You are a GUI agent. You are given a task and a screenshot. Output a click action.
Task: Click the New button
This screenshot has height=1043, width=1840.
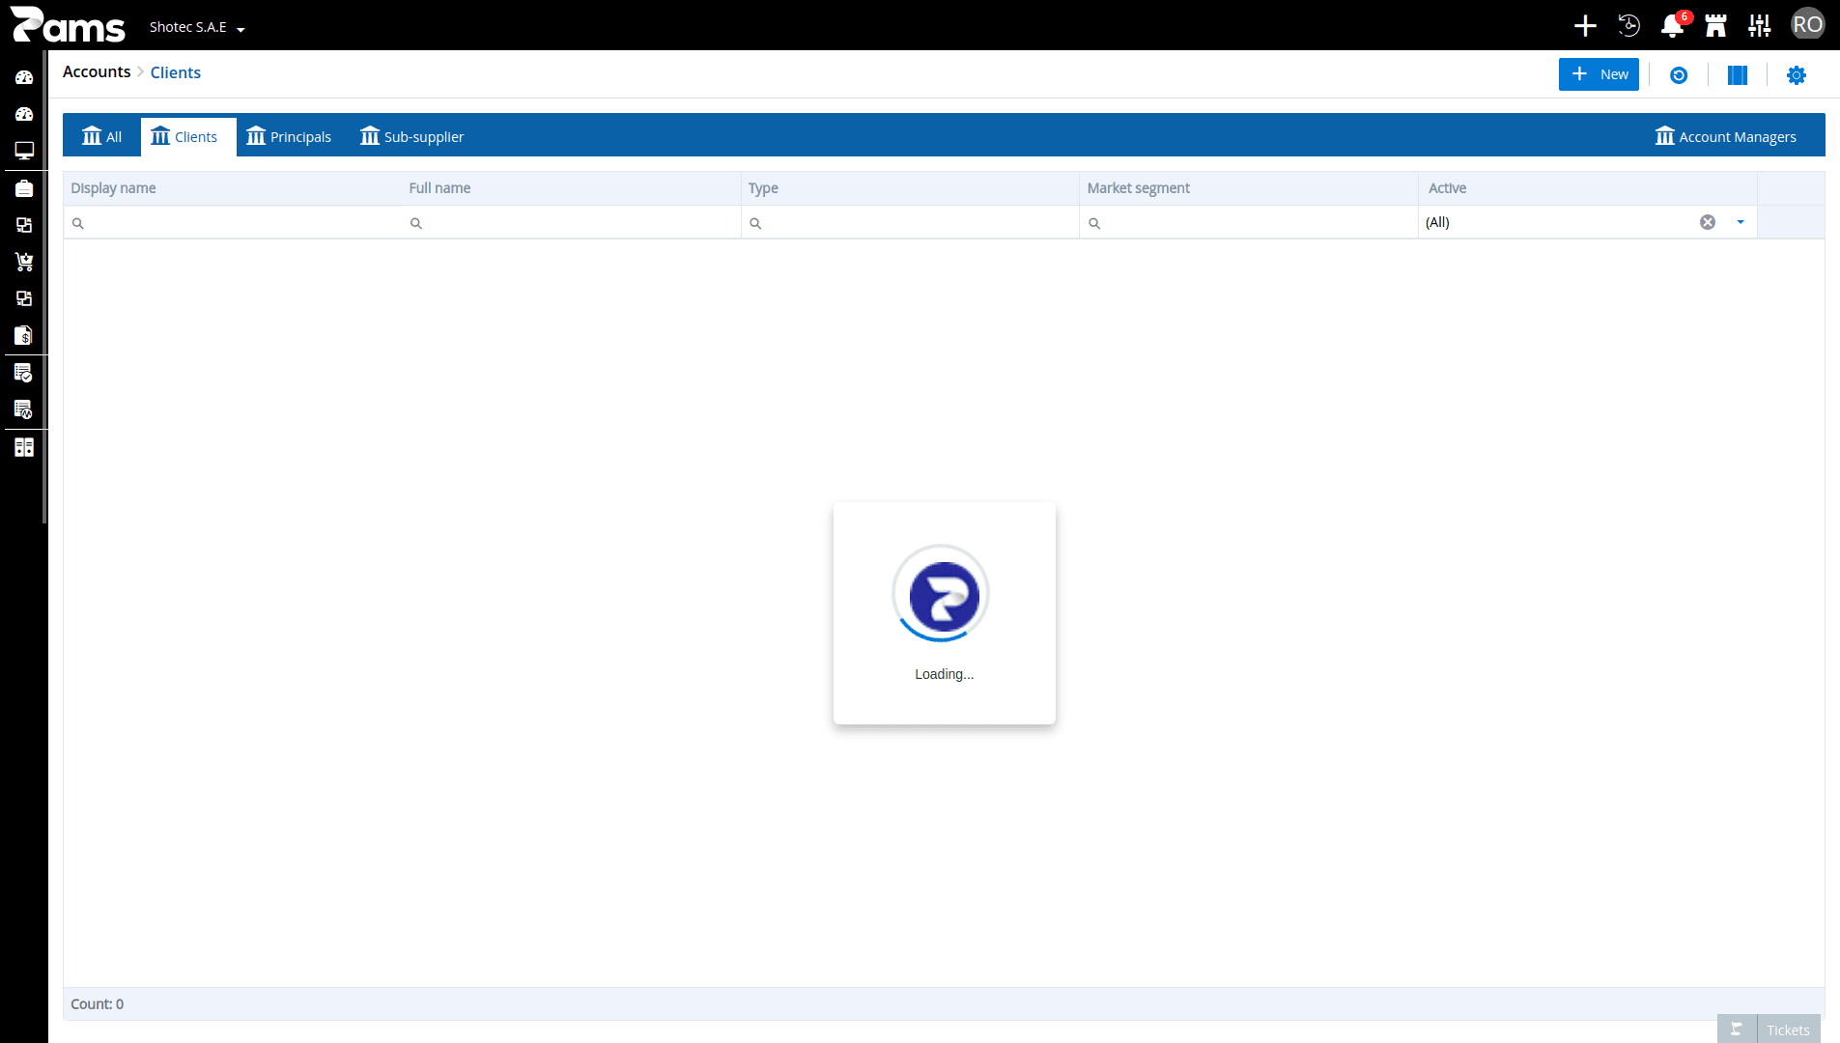tap(1599, 74)
